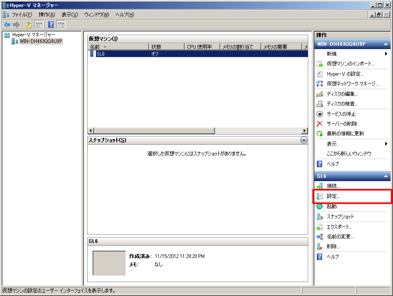
Task: Click ここから新しいウィンドウ action
Action: (x=349, y=154)
